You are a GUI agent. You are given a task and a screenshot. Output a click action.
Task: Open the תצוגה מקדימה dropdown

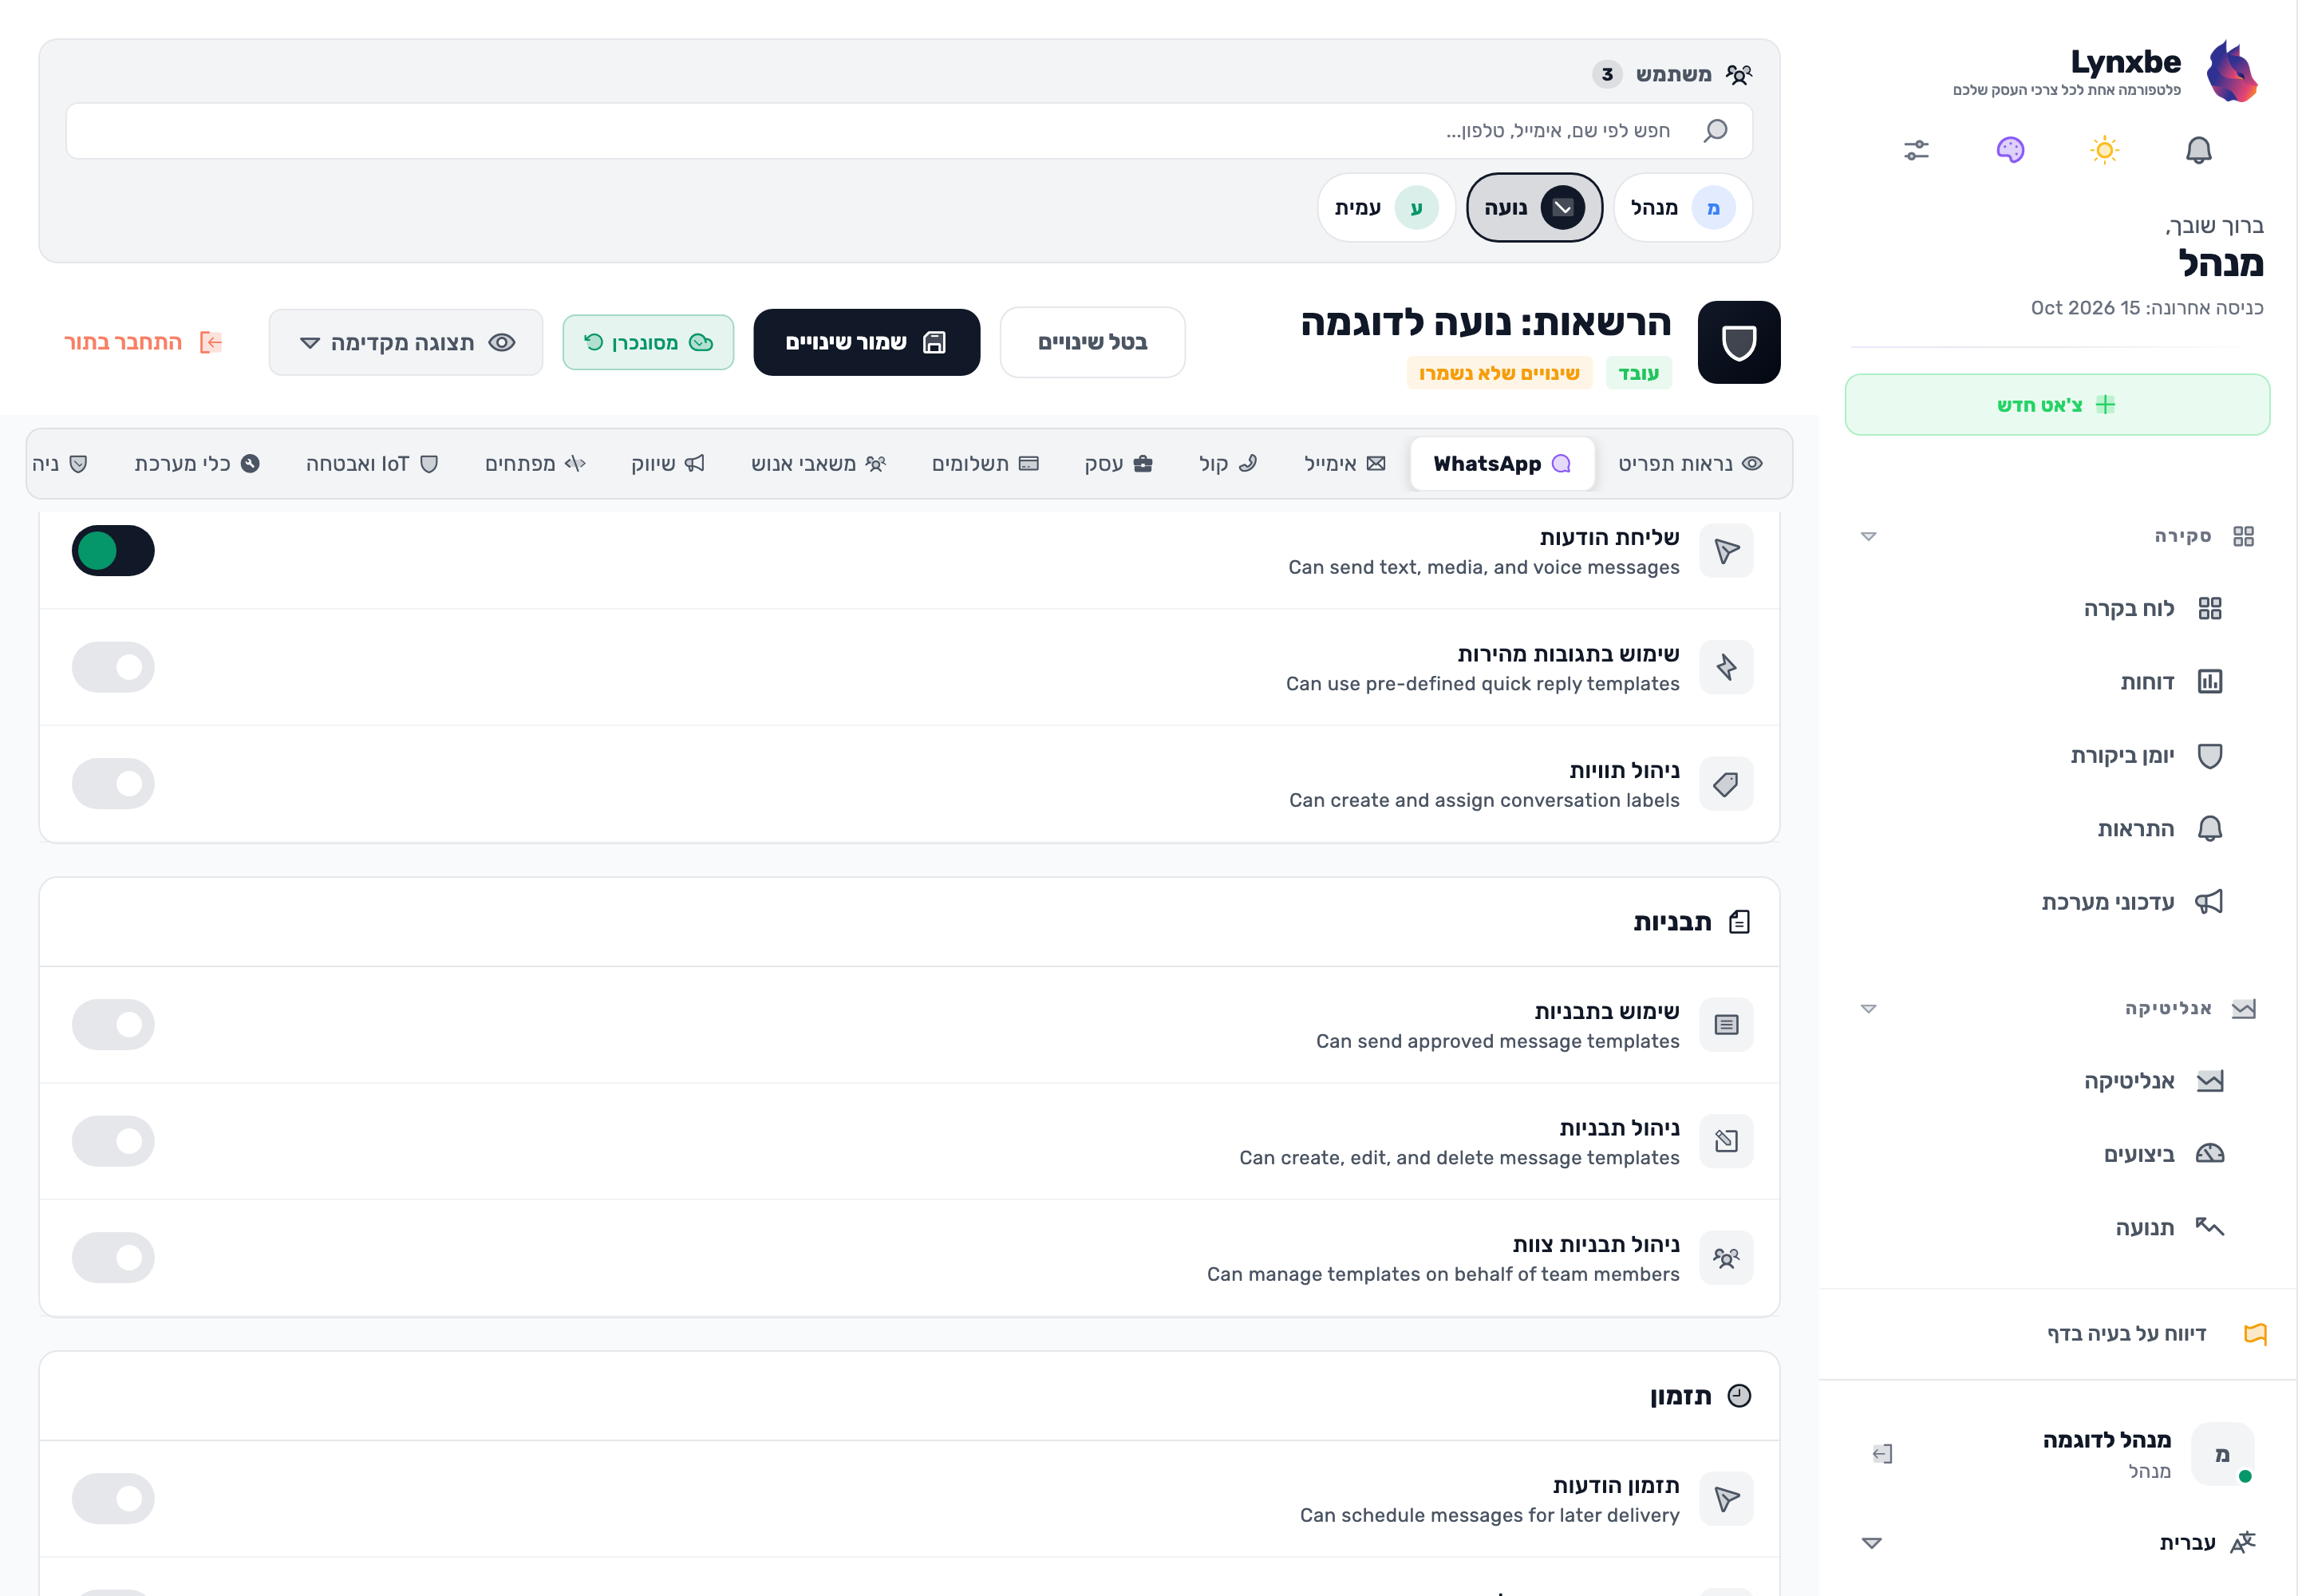406,342
